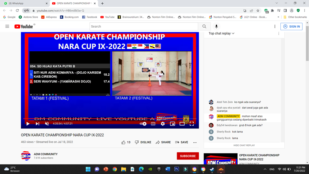Expand the Top chat replay dropdown
The image size is (309, 174).
point(222,33)
